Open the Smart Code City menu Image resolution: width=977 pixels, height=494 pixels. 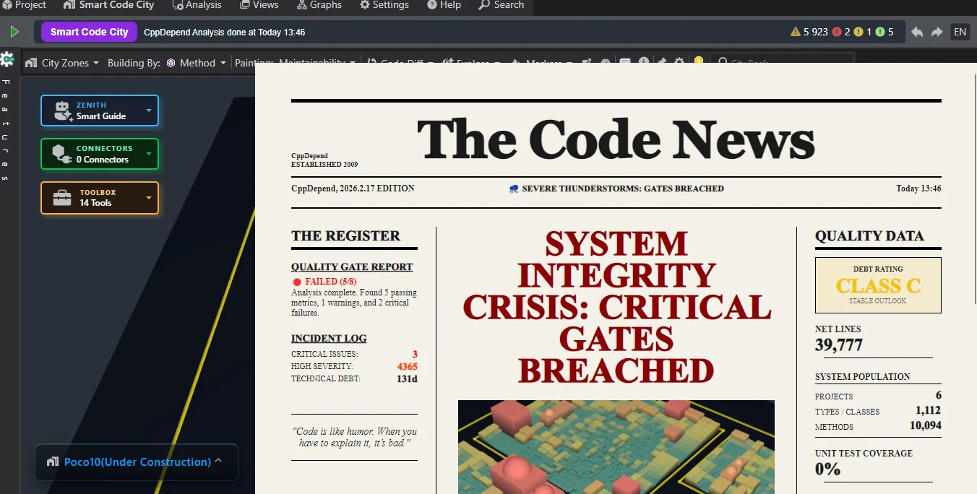tap(109, 5)
